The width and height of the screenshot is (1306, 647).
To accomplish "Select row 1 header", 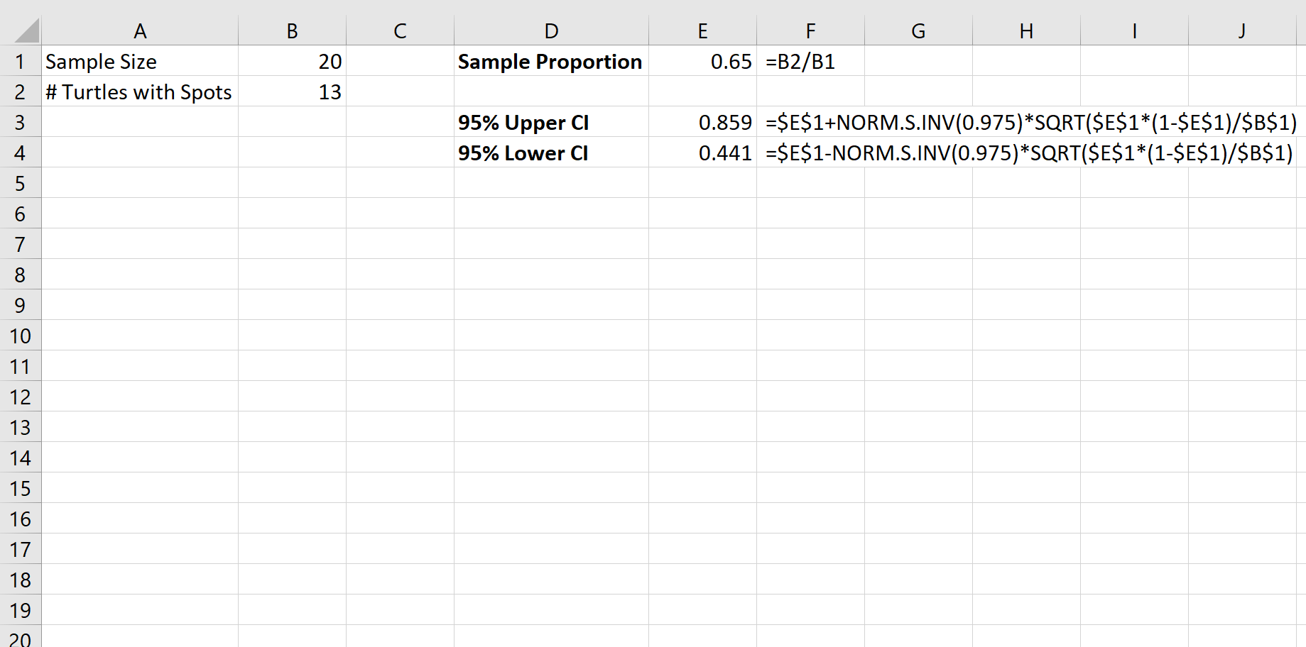I will (x=21, y=62).
